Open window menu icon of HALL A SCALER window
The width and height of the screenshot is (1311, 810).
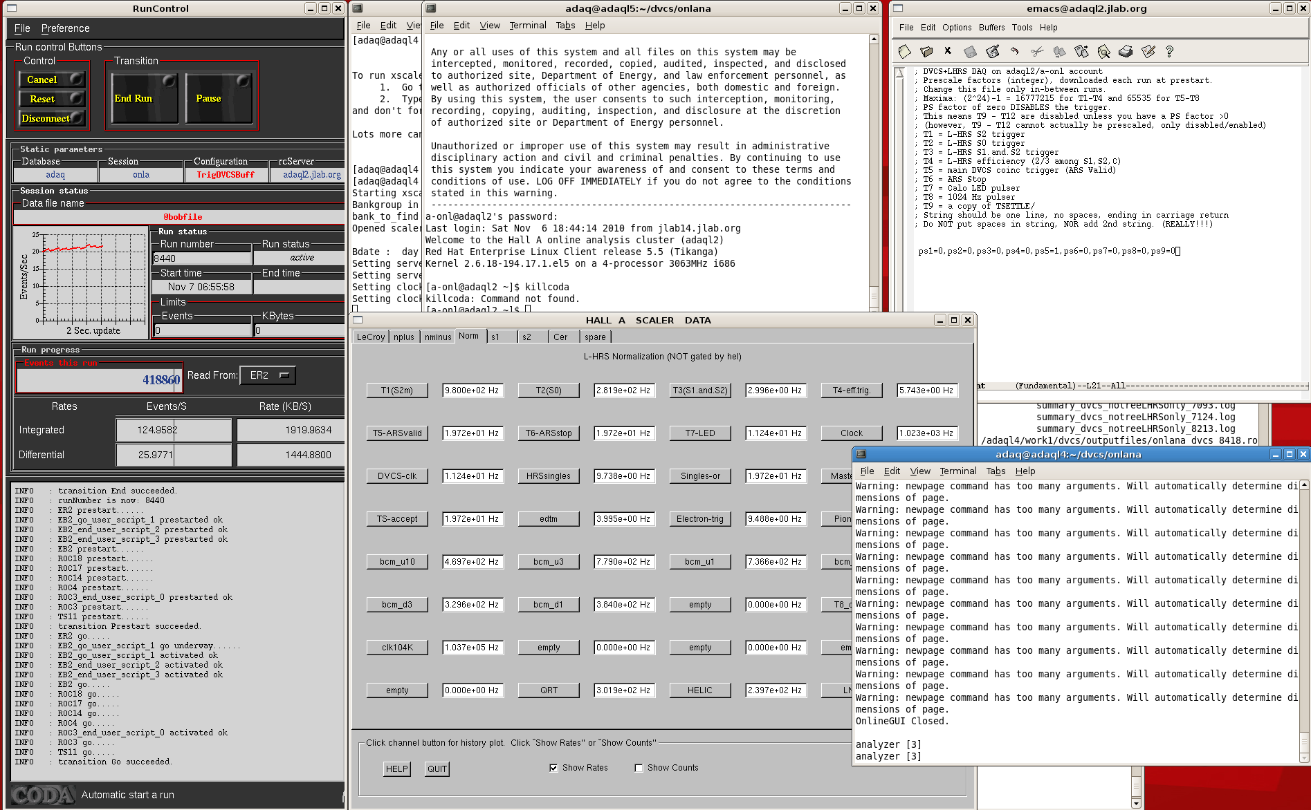pos(358,320)
